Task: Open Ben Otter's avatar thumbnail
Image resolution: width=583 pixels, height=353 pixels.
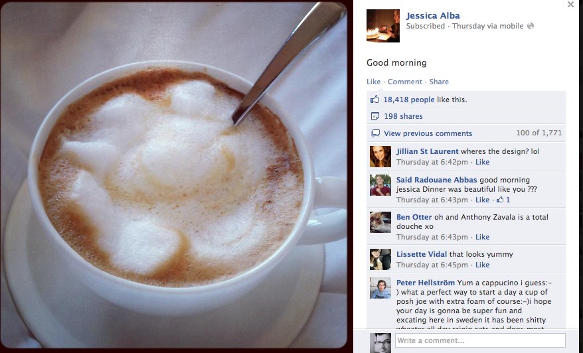Action: pos(380,222)
